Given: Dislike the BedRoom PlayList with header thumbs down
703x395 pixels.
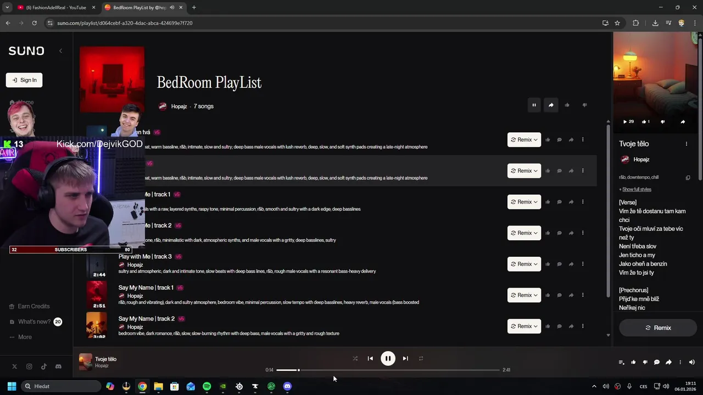Looking at the screenshot, I should [584, 105].
